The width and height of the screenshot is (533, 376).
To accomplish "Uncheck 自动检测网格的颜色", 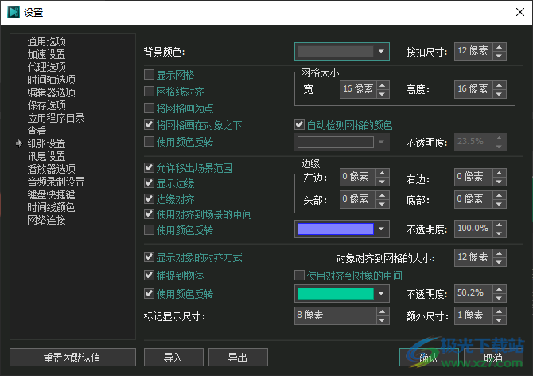I will [x=299, y=124].
